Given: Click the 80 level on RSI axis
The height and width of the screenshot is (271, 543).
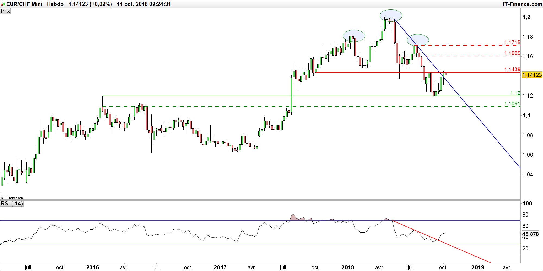Looking at the screenshot, I should pos(525,215).
